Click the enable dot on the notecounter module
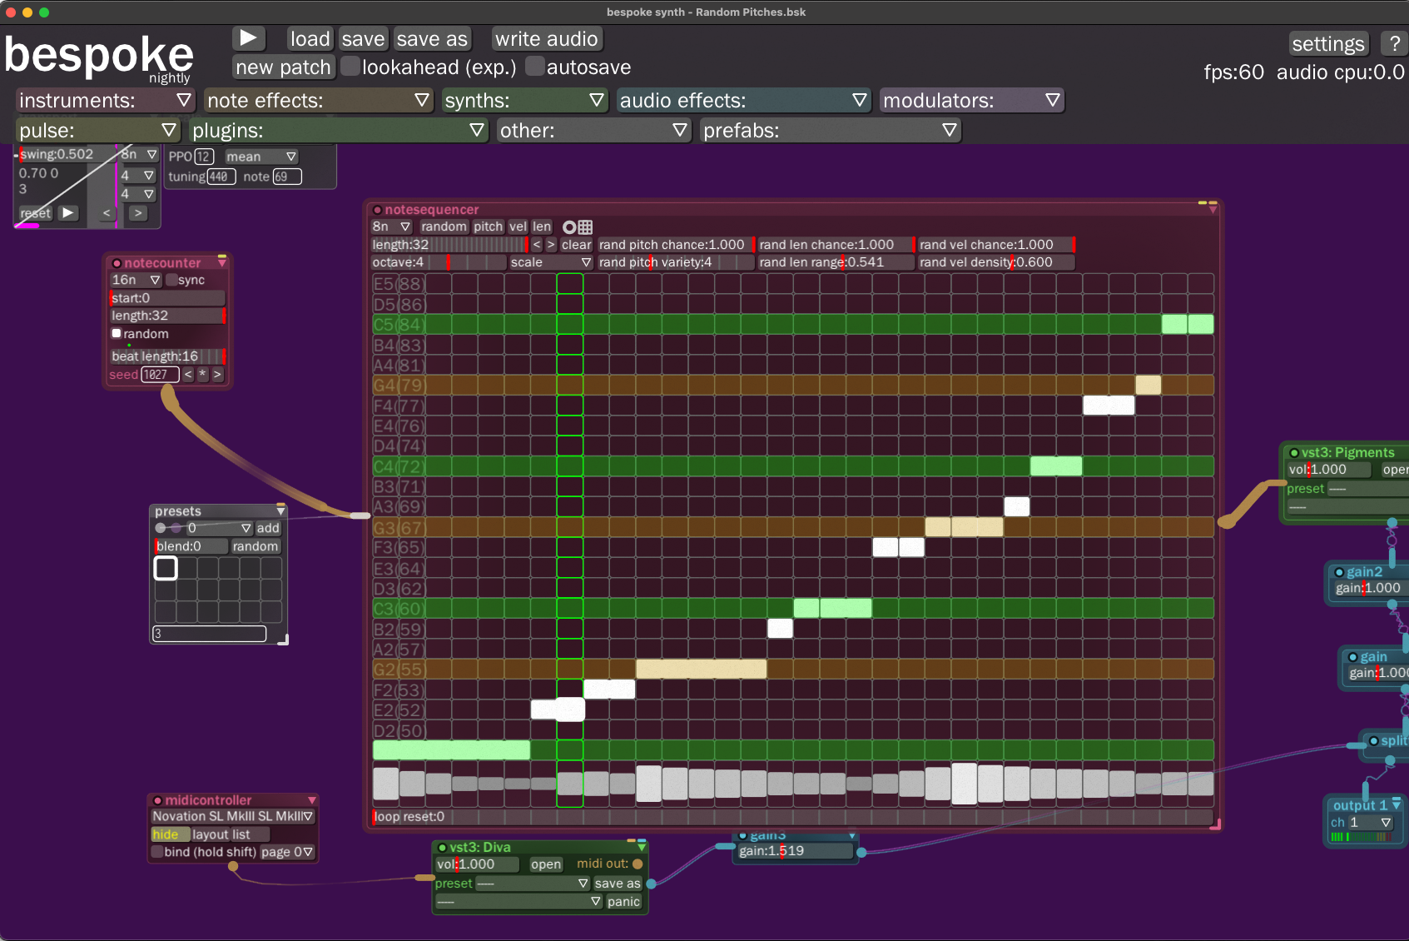This screenshot has width=1409, height=941. point(117,262)
